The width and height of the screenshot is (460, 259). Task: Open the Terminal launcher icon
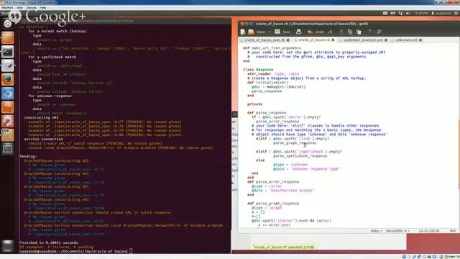tap(8, 52)
